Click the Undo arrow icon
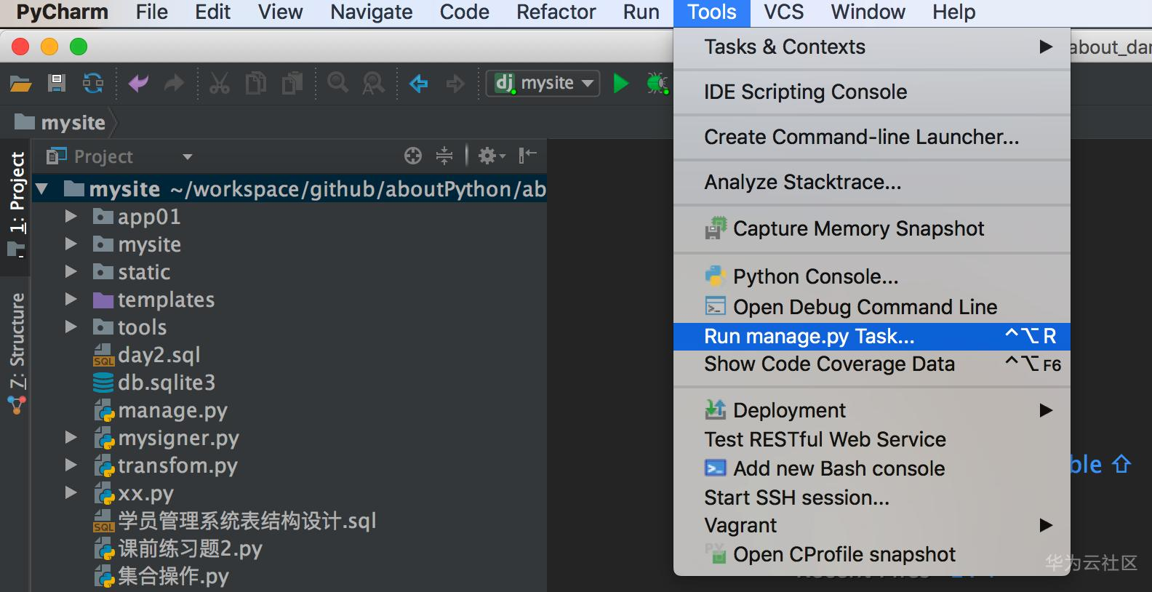Viewport: 1152px width, 592px height. (x=137, y=84)
